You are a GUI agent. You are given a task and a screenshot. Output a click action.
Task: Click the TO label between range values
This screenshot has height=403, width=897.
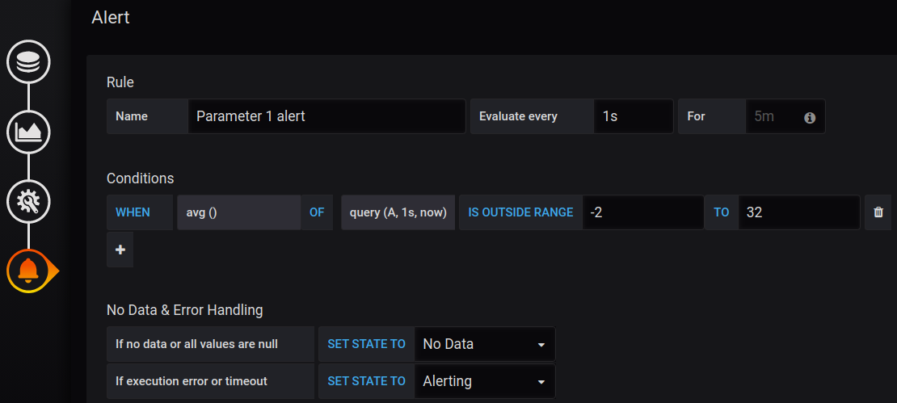(x=722, y=212)
